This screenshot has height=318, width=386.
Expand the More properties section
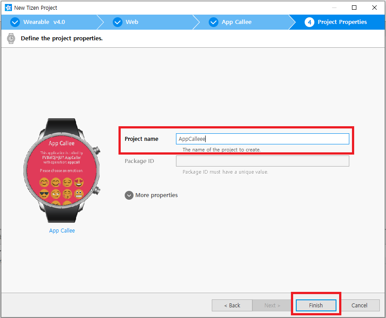click(151, 195)
